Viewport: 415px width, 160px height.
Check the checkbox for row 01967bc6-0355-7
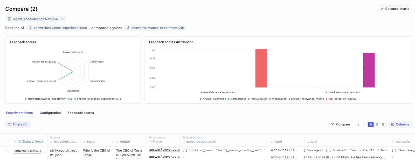click(x=7, y=152)
